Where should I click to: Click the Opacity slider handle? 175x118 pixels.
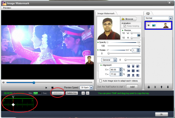139,46
